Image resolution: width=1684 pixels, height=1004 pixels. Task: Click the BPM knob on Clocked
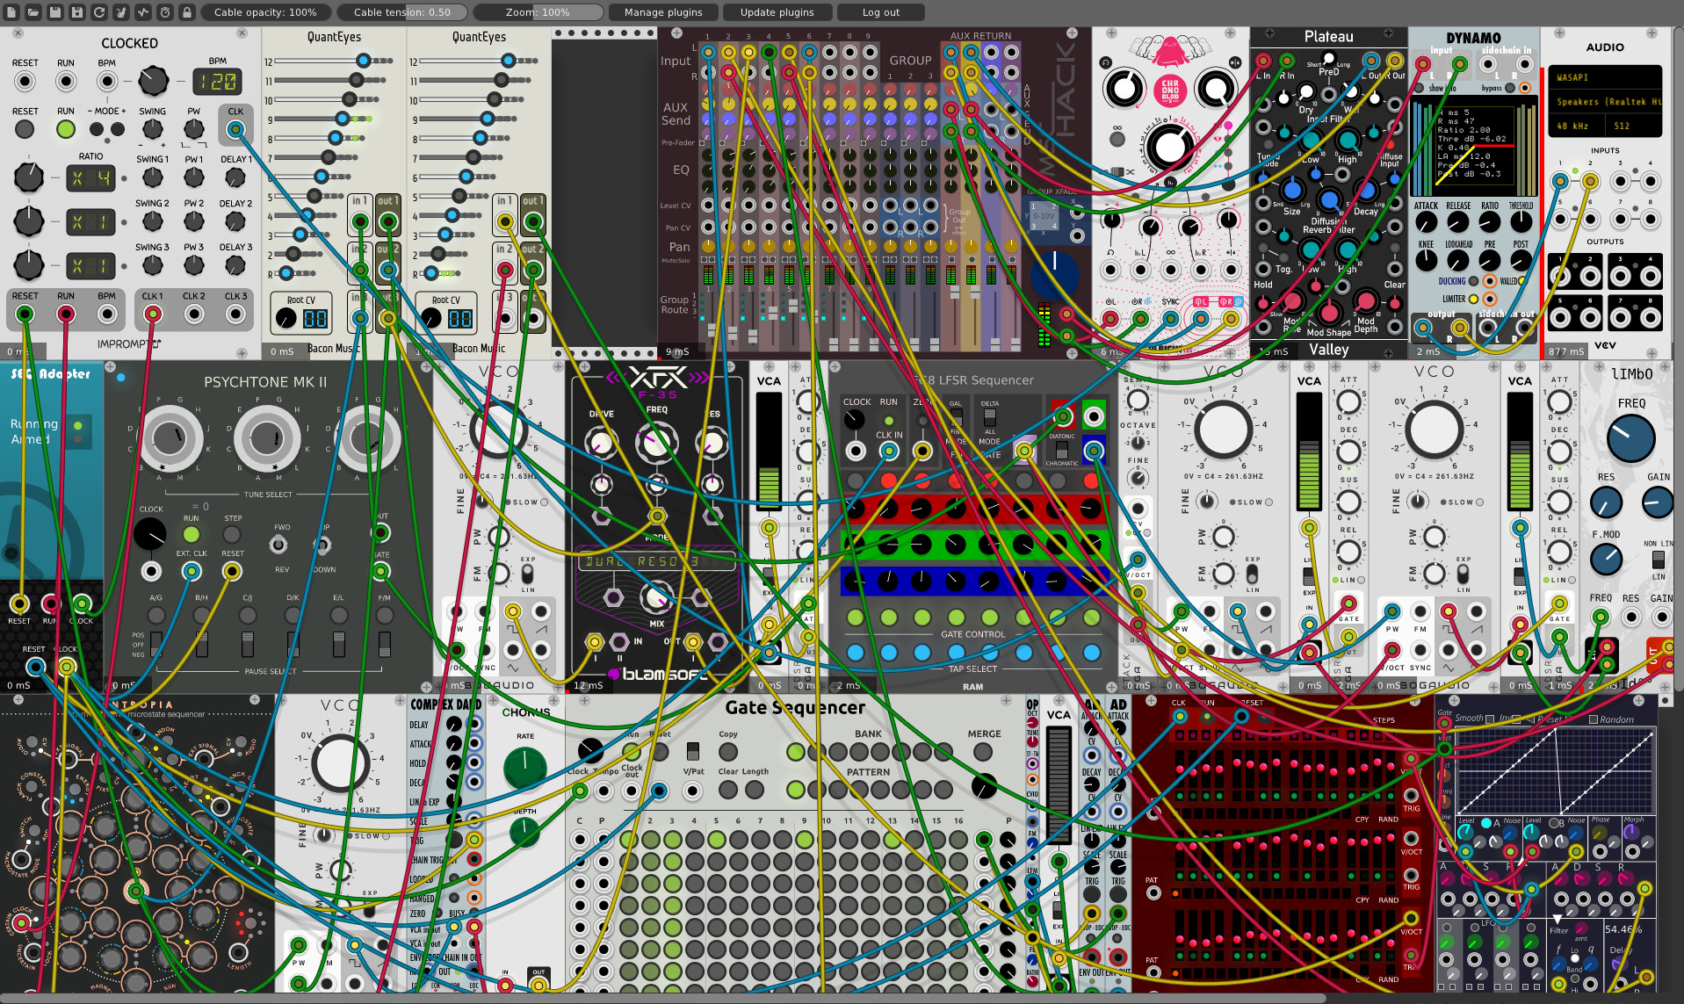click(154, 81)
